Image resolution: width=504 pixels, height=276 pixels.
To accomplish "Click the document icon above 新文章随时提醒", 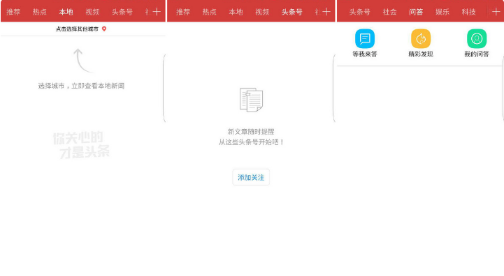I will pos(251,100).
